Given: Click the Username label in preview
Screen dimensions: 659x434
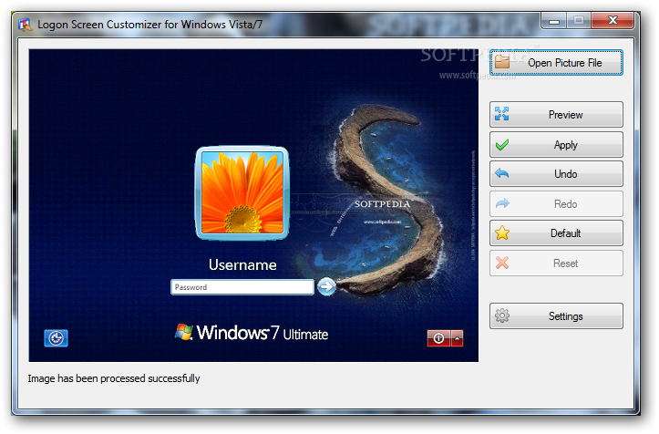Looking at the screenshot, I should click(x=242, y=265).
